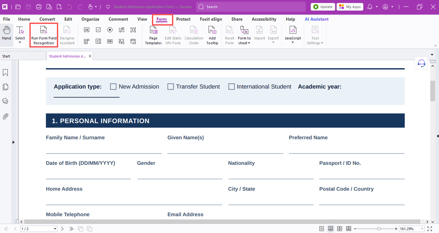Viewport: 439px width, 233px height.
Task: Open the Start document tab
Action: pyautogui.click(x=23, y=56)
